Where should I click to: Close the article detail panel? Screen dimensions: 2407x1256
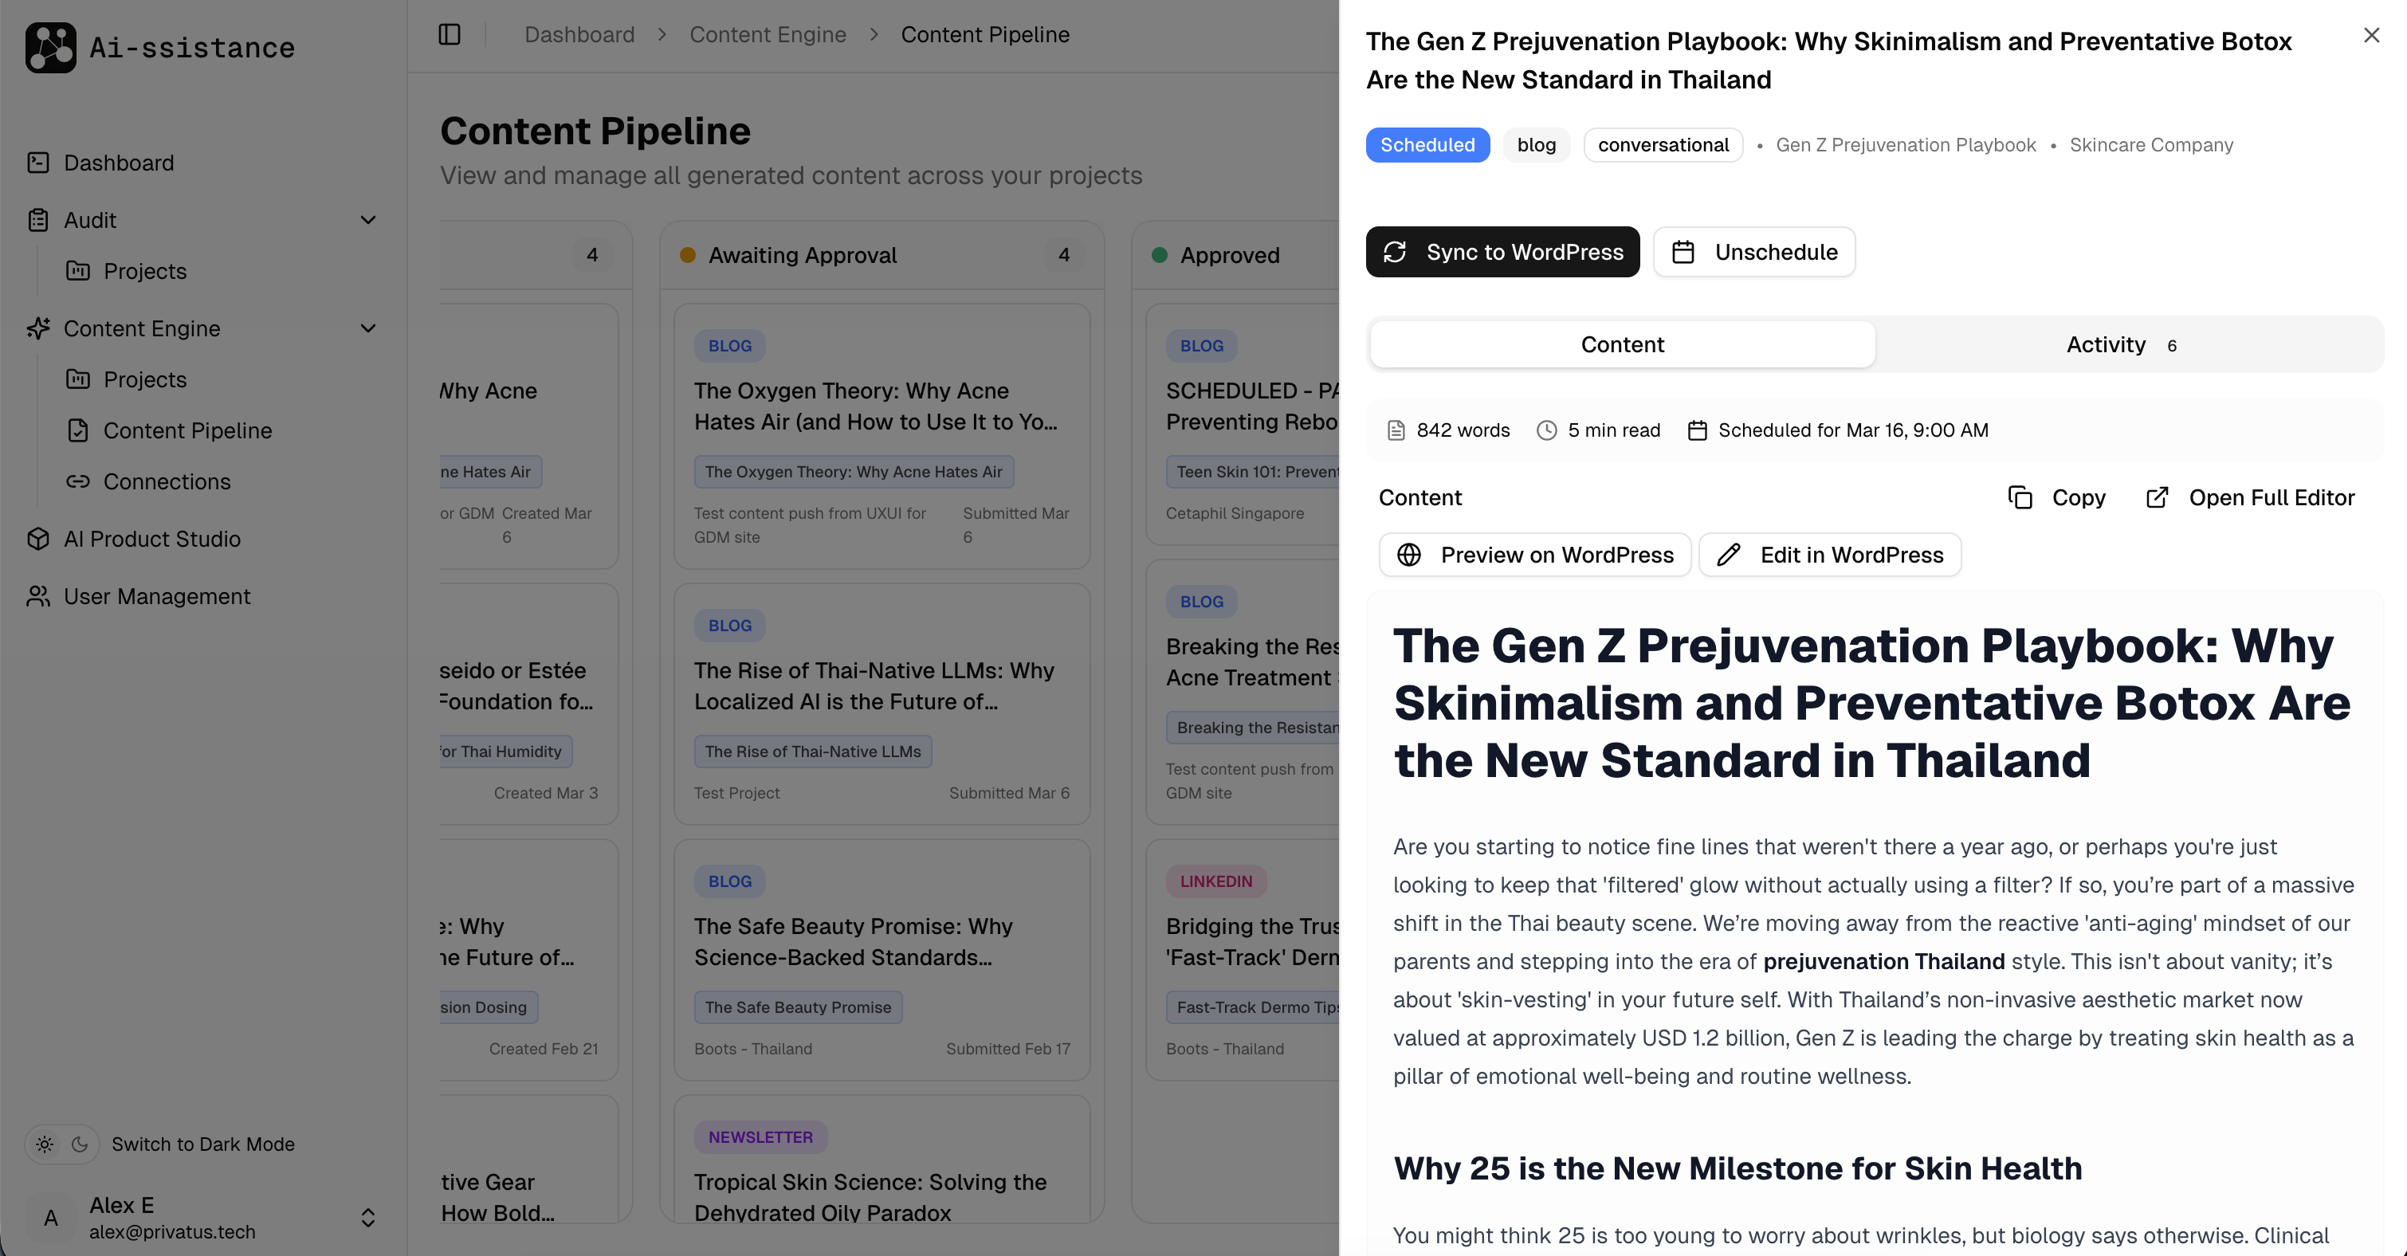(x=2370, y=34)
